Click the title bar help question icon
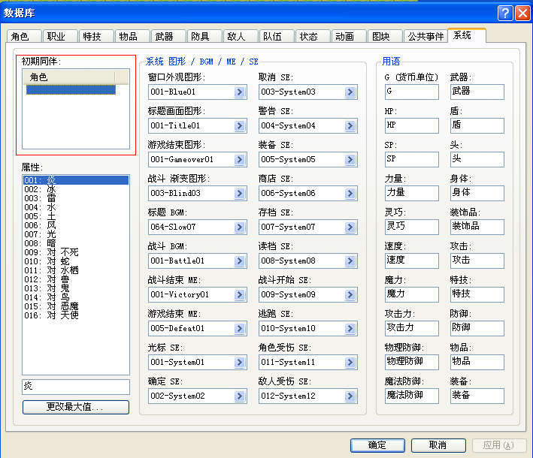This screenshot has width=533, height=458. tap(505, 14)
